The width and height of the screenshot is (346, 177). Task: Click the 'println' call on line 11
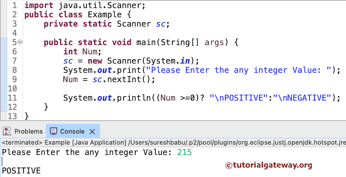[x=134, y=98]
